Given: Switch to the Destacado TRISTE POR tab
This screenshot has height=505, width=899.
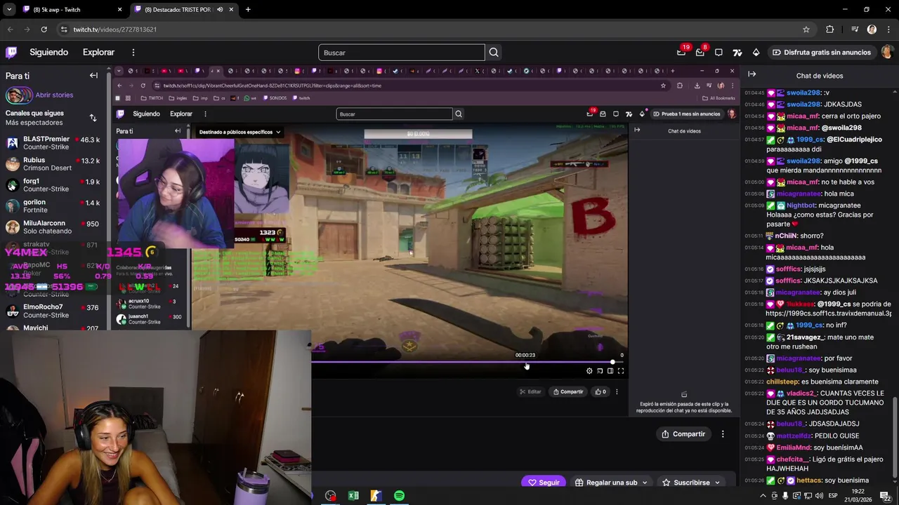Looking at the screenshot, I should pos(185,10).
